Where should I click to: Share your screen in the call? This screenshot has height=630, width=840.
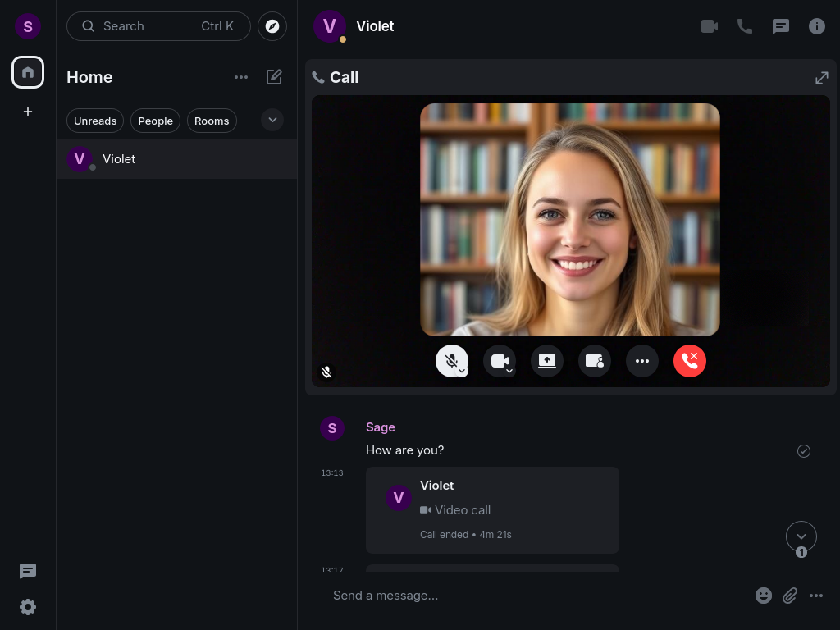tap(547, 361)
